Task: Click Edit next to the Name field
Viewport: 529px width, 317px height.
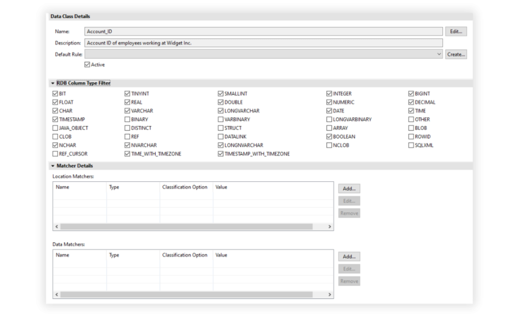Action: [x=455, y=31]
